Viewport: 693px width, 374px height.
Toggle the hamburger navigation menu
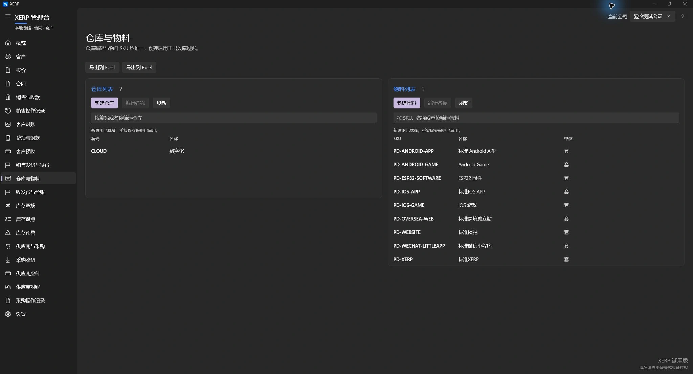click(8, 16)
